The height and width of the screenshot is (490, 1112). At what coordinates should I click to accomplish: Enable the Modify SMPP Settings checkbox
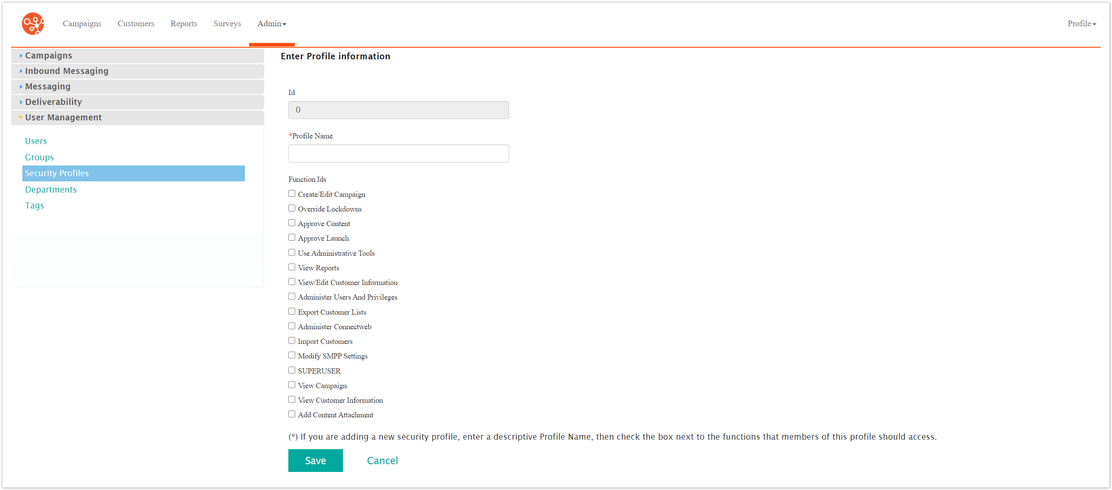[x=292, y=355]
